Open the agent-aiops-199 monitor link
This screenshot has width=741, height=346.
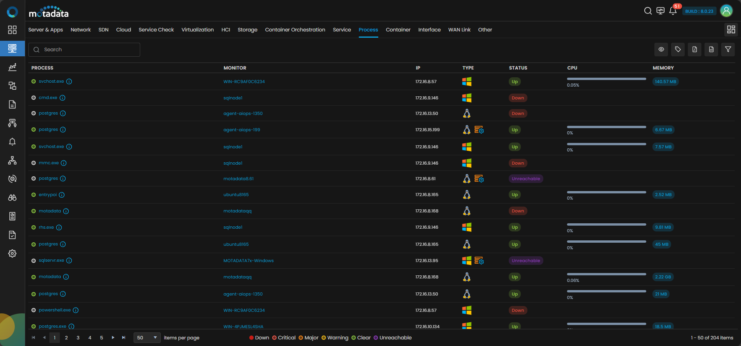coord(242,130)
